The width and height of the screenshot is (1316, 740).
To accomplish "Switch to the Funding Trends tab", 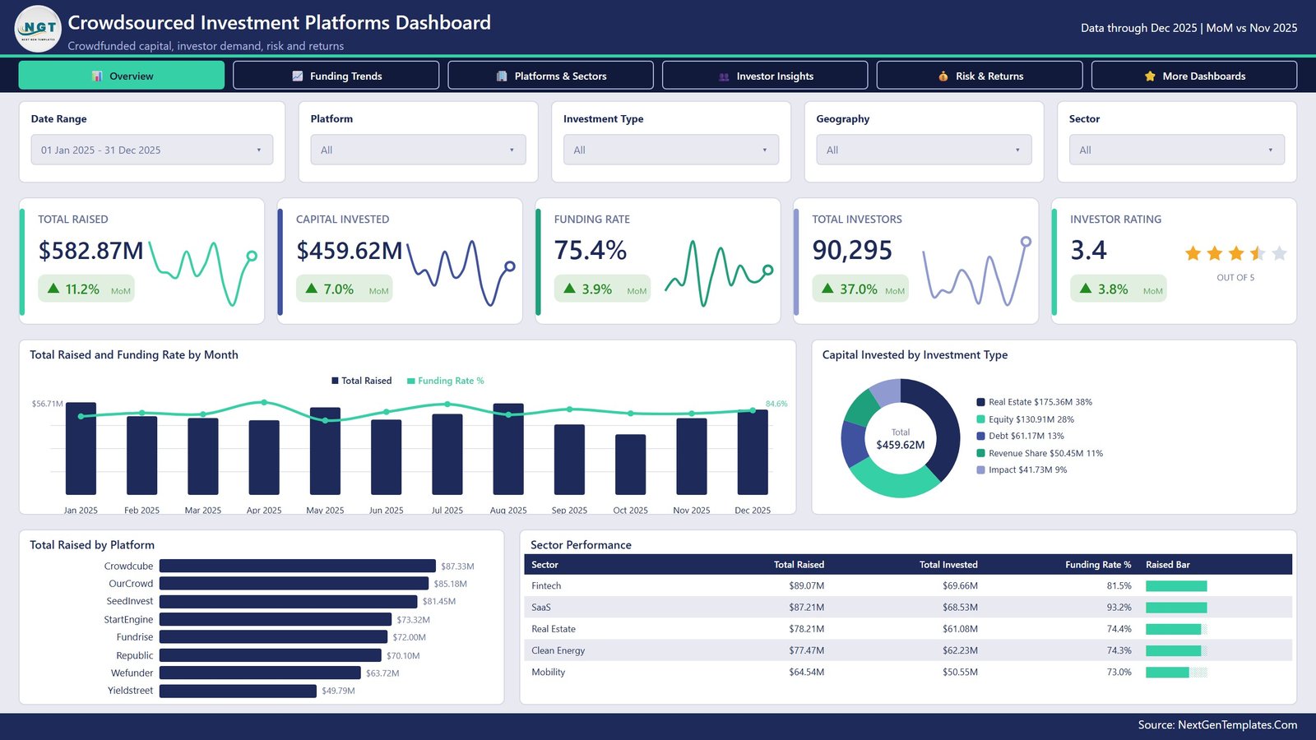I will coord(336,76).
